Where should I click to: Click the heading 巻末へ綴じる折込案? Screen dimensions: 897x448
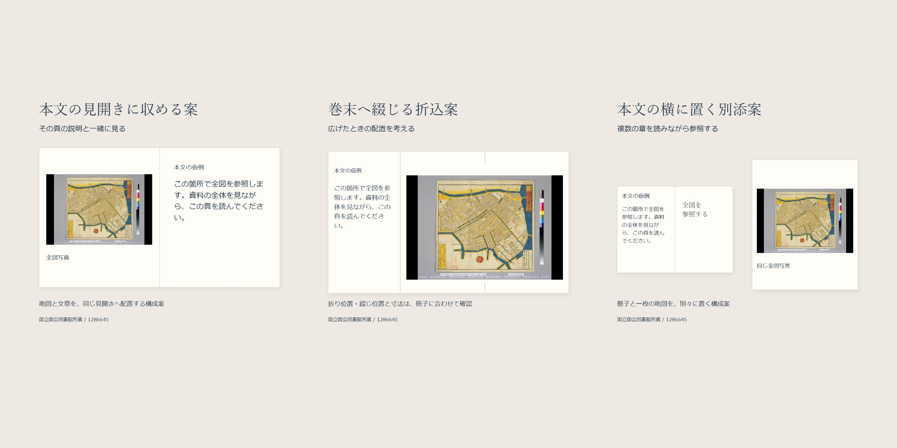coord(393,109)
